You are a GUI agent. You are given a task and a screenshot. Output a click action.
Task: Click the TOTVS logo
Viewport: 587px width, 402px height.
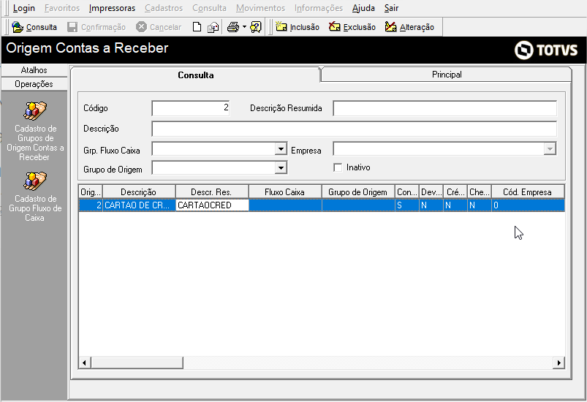(546, 50)
